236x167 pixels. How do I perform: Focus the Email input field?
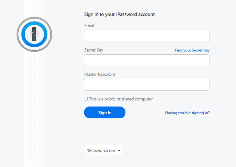coord(147,36)
